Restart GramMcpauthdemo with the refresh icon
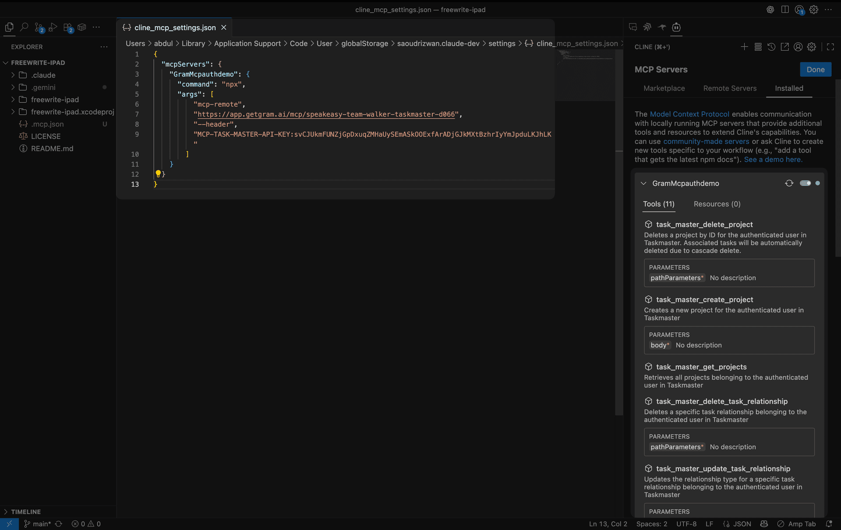 tap(789, 183)
